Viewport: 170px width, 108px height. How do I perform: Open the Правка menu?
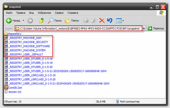point(21,13)
